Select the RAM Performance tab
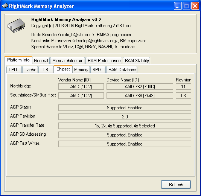The width and height of the screenshot is (201, 196). pos(104,60)
